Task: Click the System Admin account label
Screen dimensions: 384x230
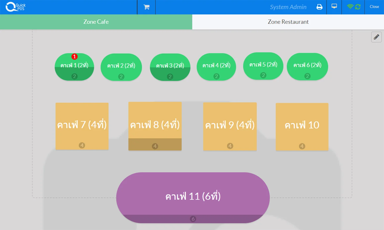Action: pos(288,7)
